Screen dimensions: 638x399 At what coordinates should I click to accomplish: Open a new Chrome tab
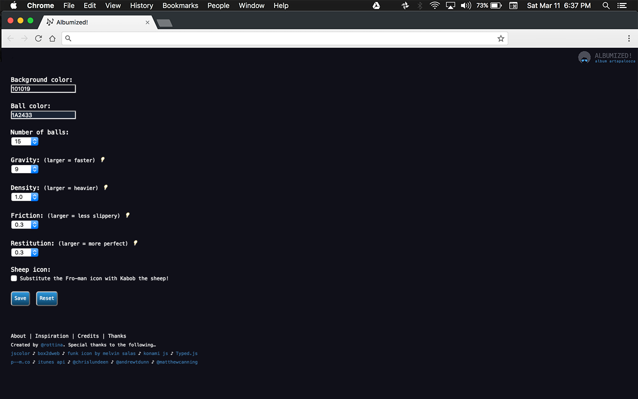(164, 22)
